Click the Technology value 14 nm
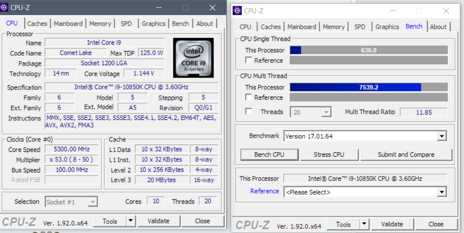 click(61, 73)
